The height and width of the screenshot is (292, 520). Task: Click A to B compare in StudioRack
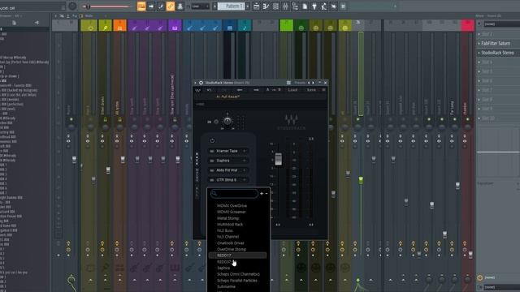point(274,90)
